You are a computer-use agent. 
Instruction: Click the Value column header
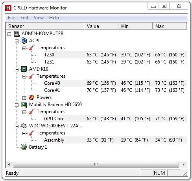(x=101, y=26)
